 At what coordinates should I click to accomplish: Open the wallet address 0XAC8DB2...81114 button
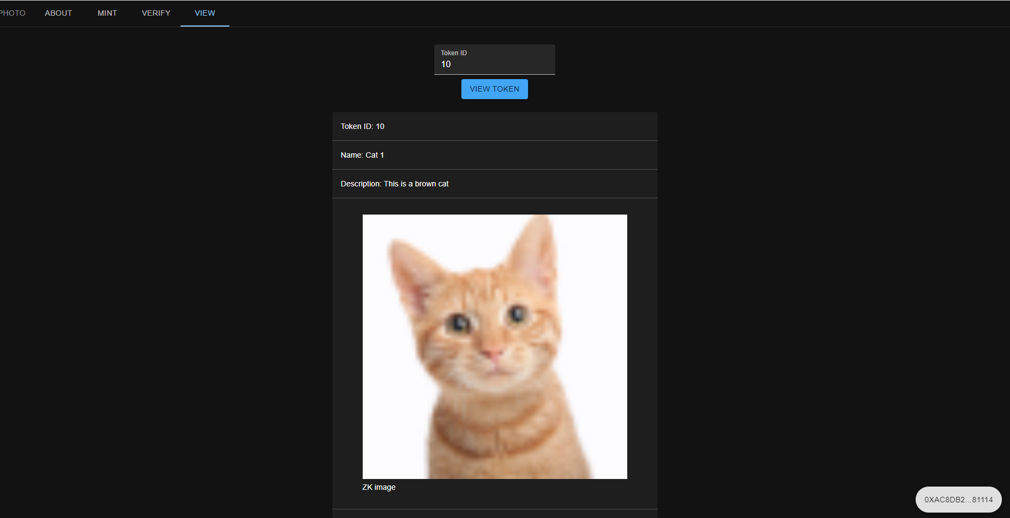coord(958,500)
